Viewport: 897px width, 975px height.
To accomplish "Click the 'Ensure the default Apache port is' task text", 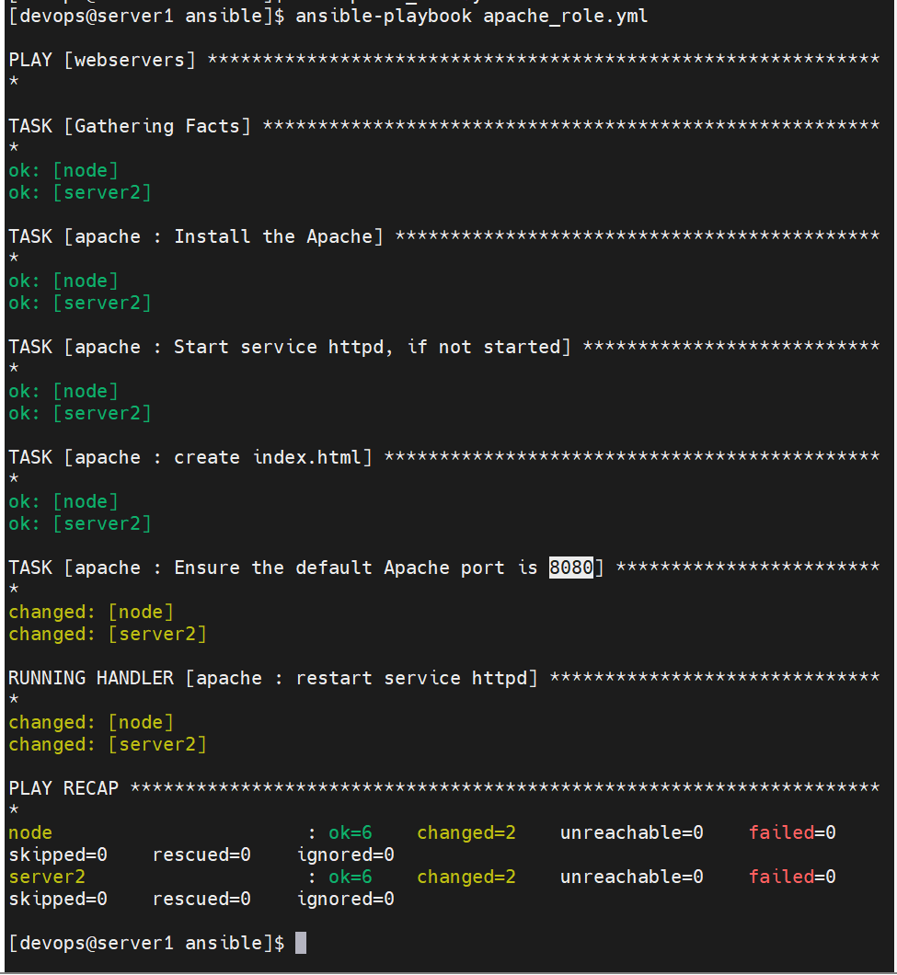I will (356, 568).
